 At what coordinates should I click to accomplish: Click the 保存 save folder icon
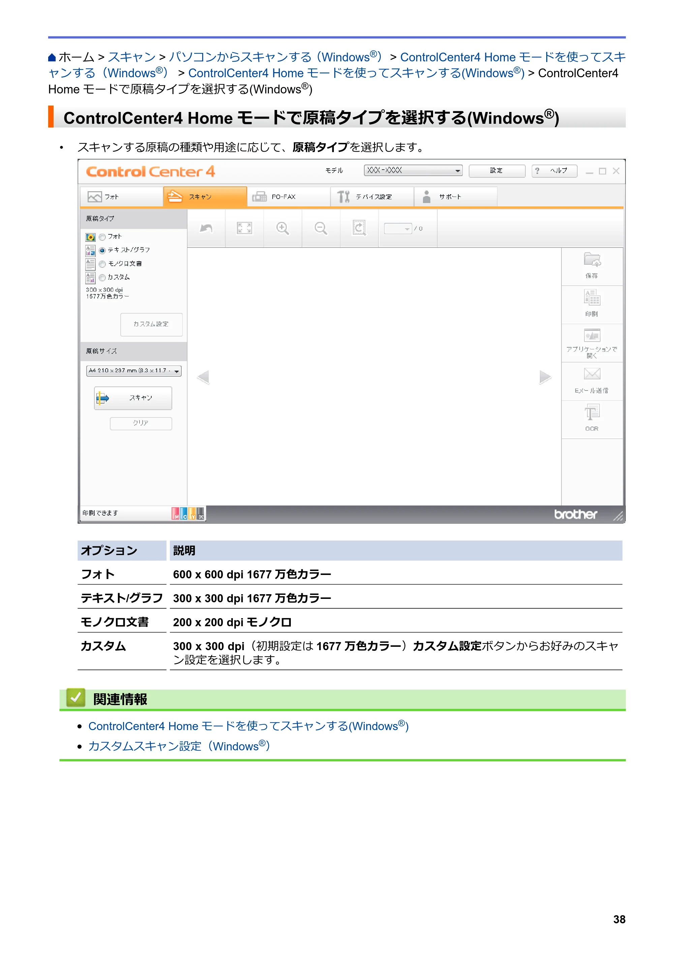[592, 260]
